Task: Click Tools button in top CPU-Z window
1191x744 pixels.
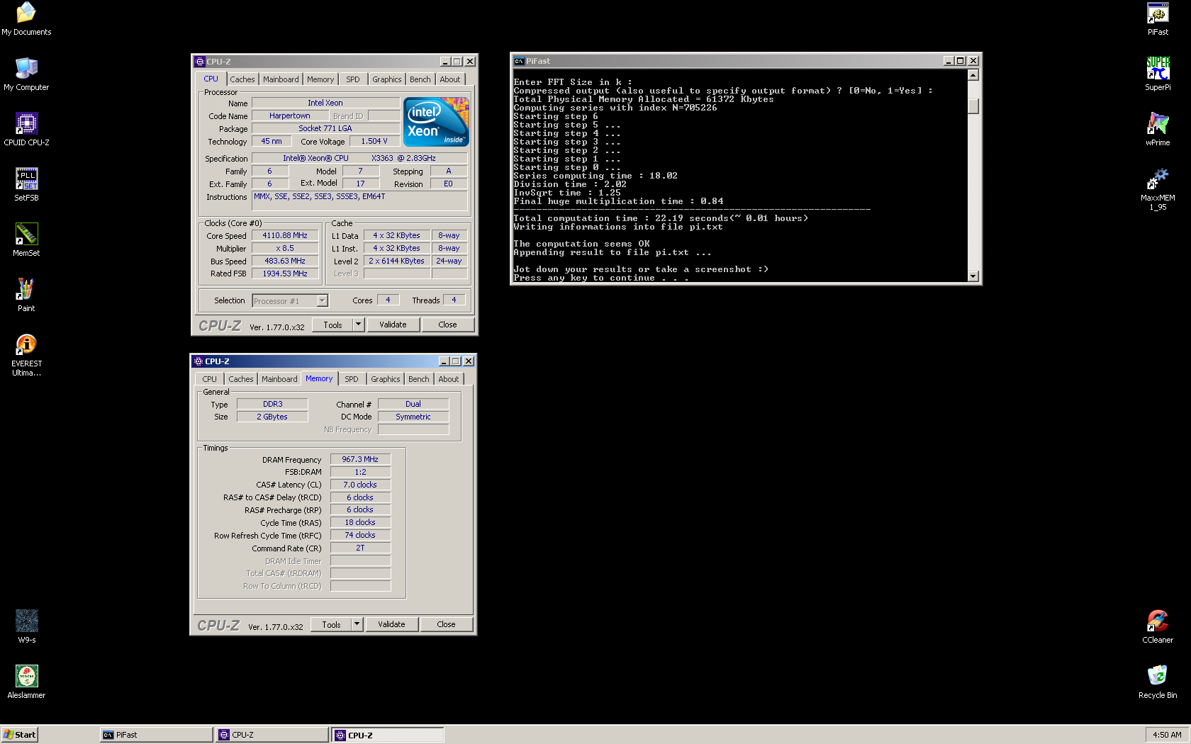Action: (332, 325)
